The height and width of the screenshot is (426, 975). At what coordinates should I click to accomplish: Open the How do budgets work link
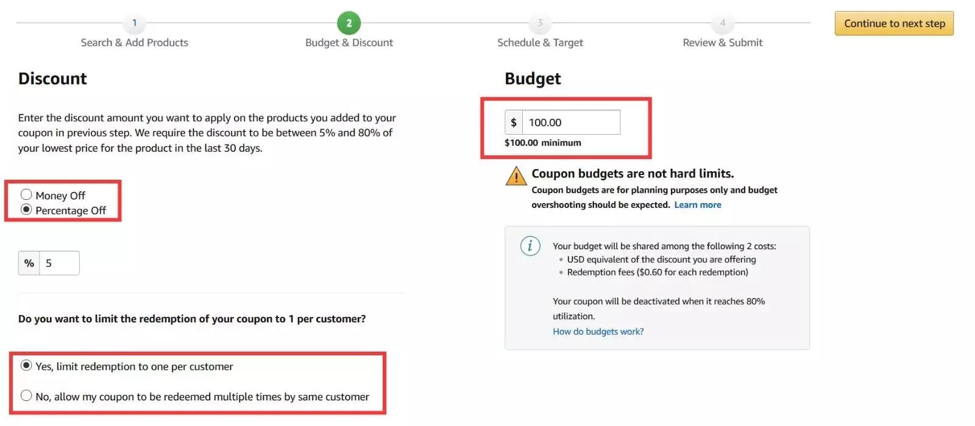coord(598,332)
